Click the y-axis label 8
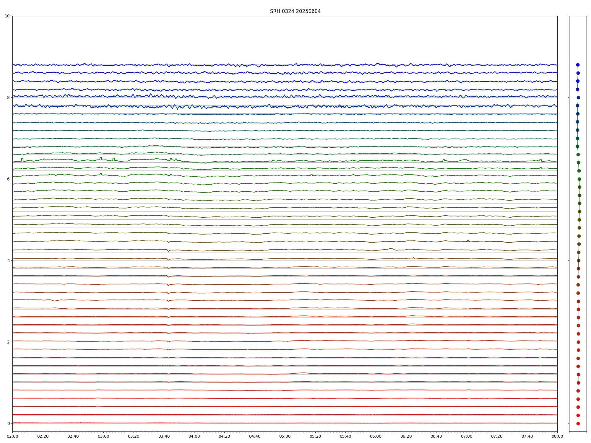Viewport: 591px width, 443px height. pyautogui.click(x=8, y=97)
